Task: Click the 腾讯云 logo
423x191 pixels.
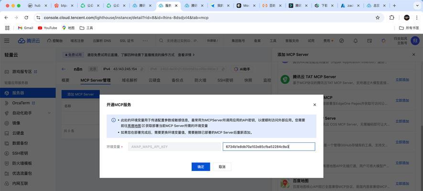Action: tap(29, 41)
